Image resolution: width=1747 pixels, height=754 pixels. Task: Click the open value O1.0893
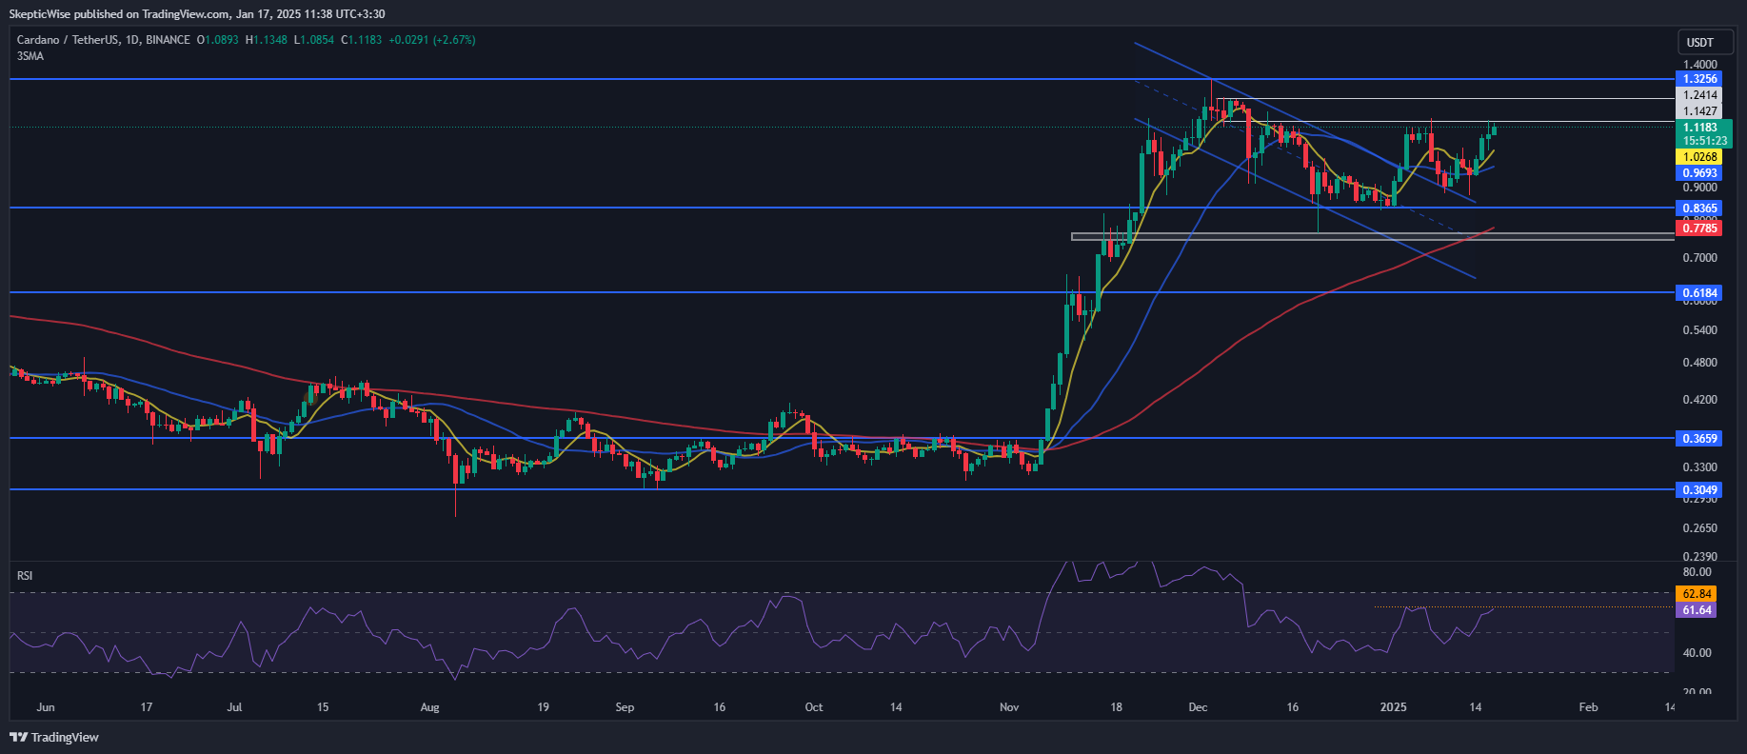point(218,40)
